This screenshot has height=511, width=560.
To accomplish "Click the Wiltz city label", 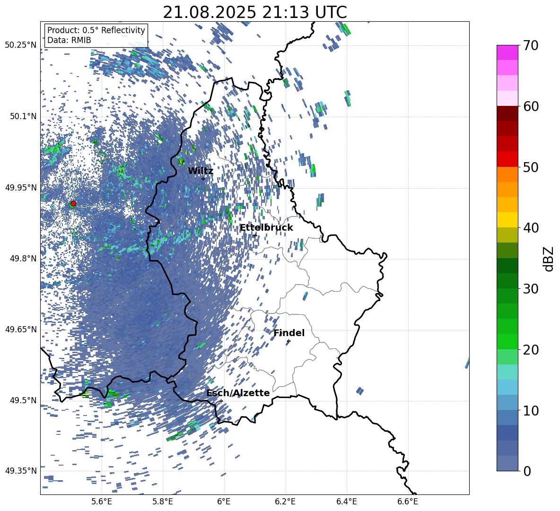I will point(201,171).
